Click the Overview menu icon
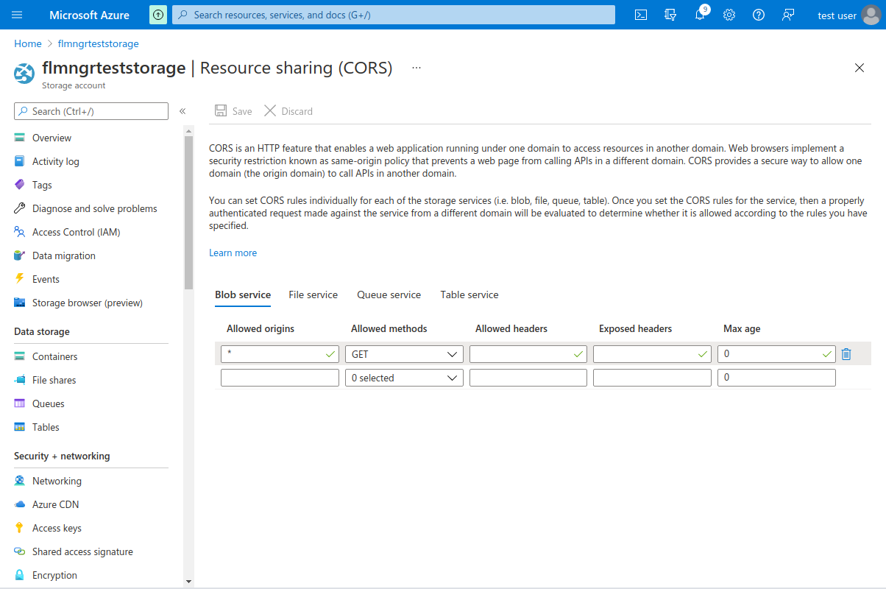This screenshot has height=589, width=886. point(20,138)
